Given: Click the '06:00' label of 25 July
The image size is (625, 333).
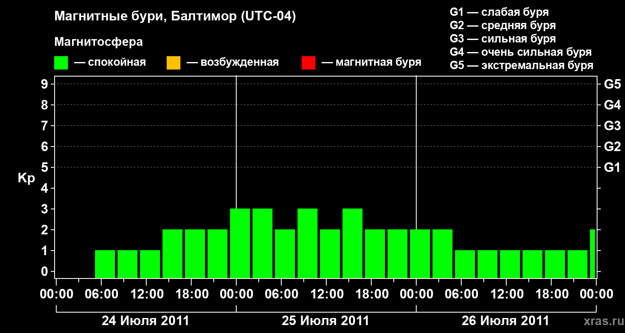Looking at the screenshot, I should click(x=281, y=294).
